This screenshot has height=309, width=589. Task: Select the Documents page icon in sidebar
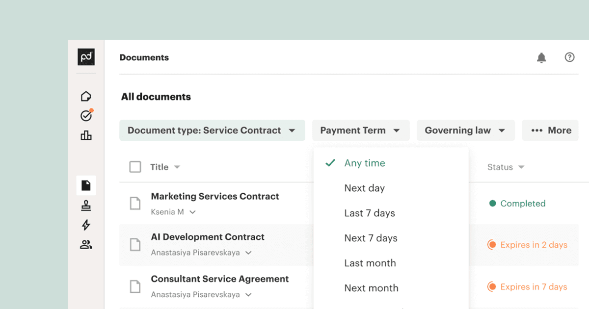[x=86, y=185]
